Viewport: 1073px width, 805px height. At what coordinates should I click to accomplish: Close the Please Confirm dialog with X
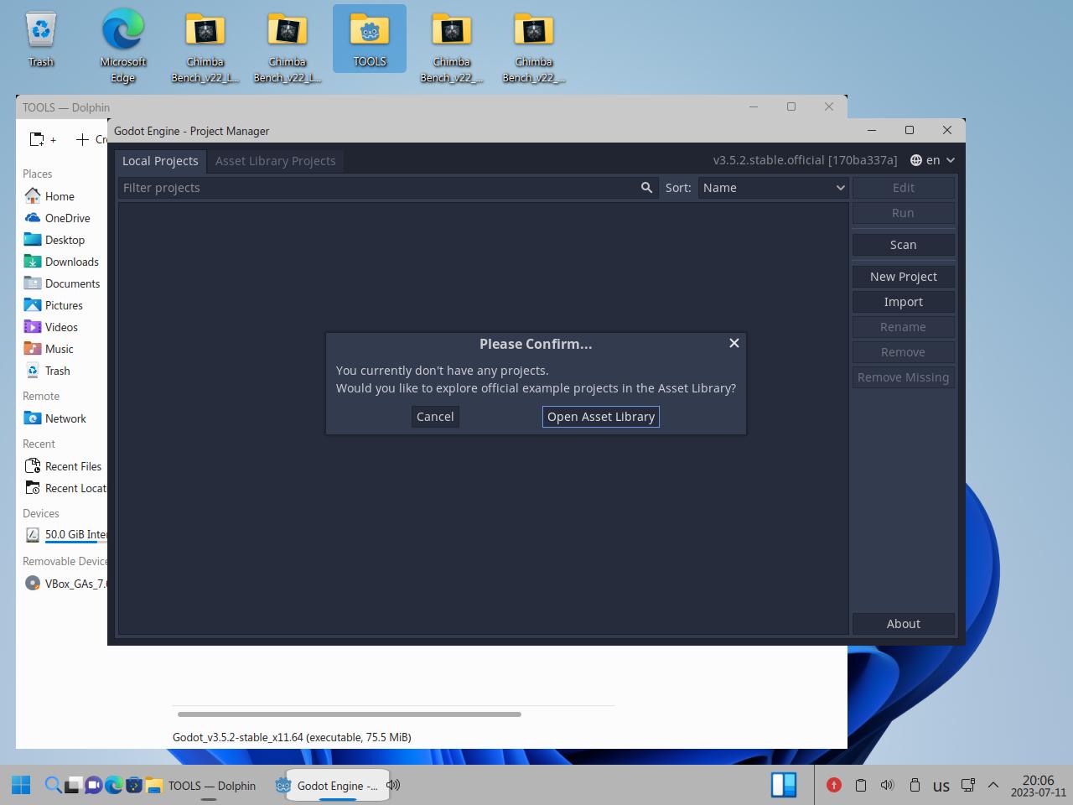734,343
